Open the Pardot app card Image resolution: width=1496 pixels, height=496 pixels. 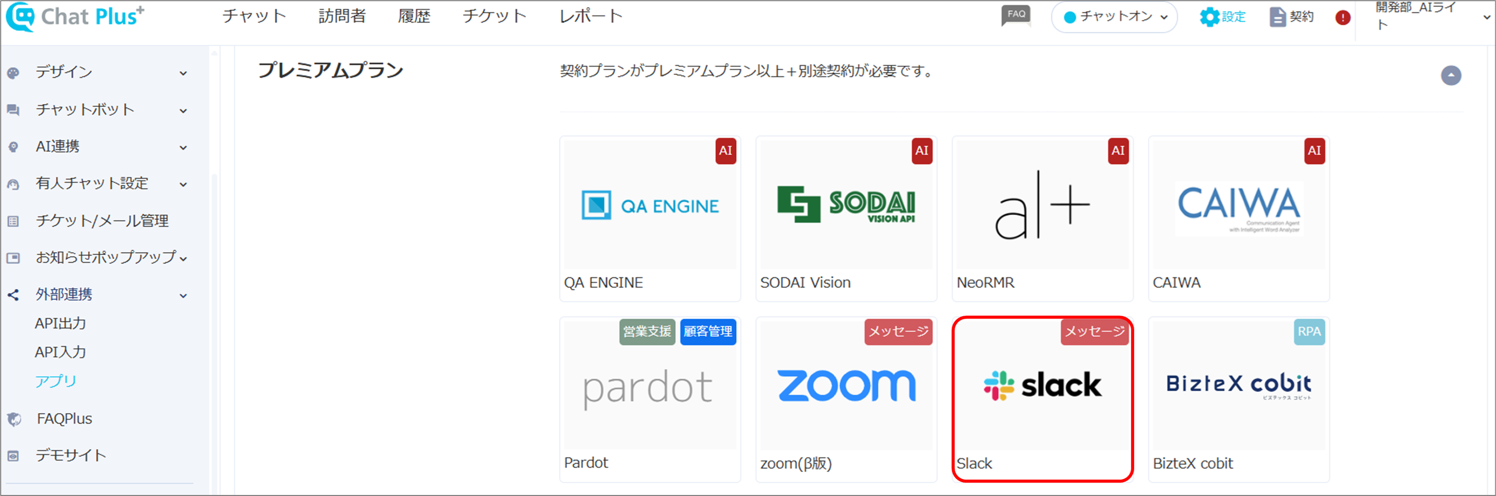(x=650, y=399)
